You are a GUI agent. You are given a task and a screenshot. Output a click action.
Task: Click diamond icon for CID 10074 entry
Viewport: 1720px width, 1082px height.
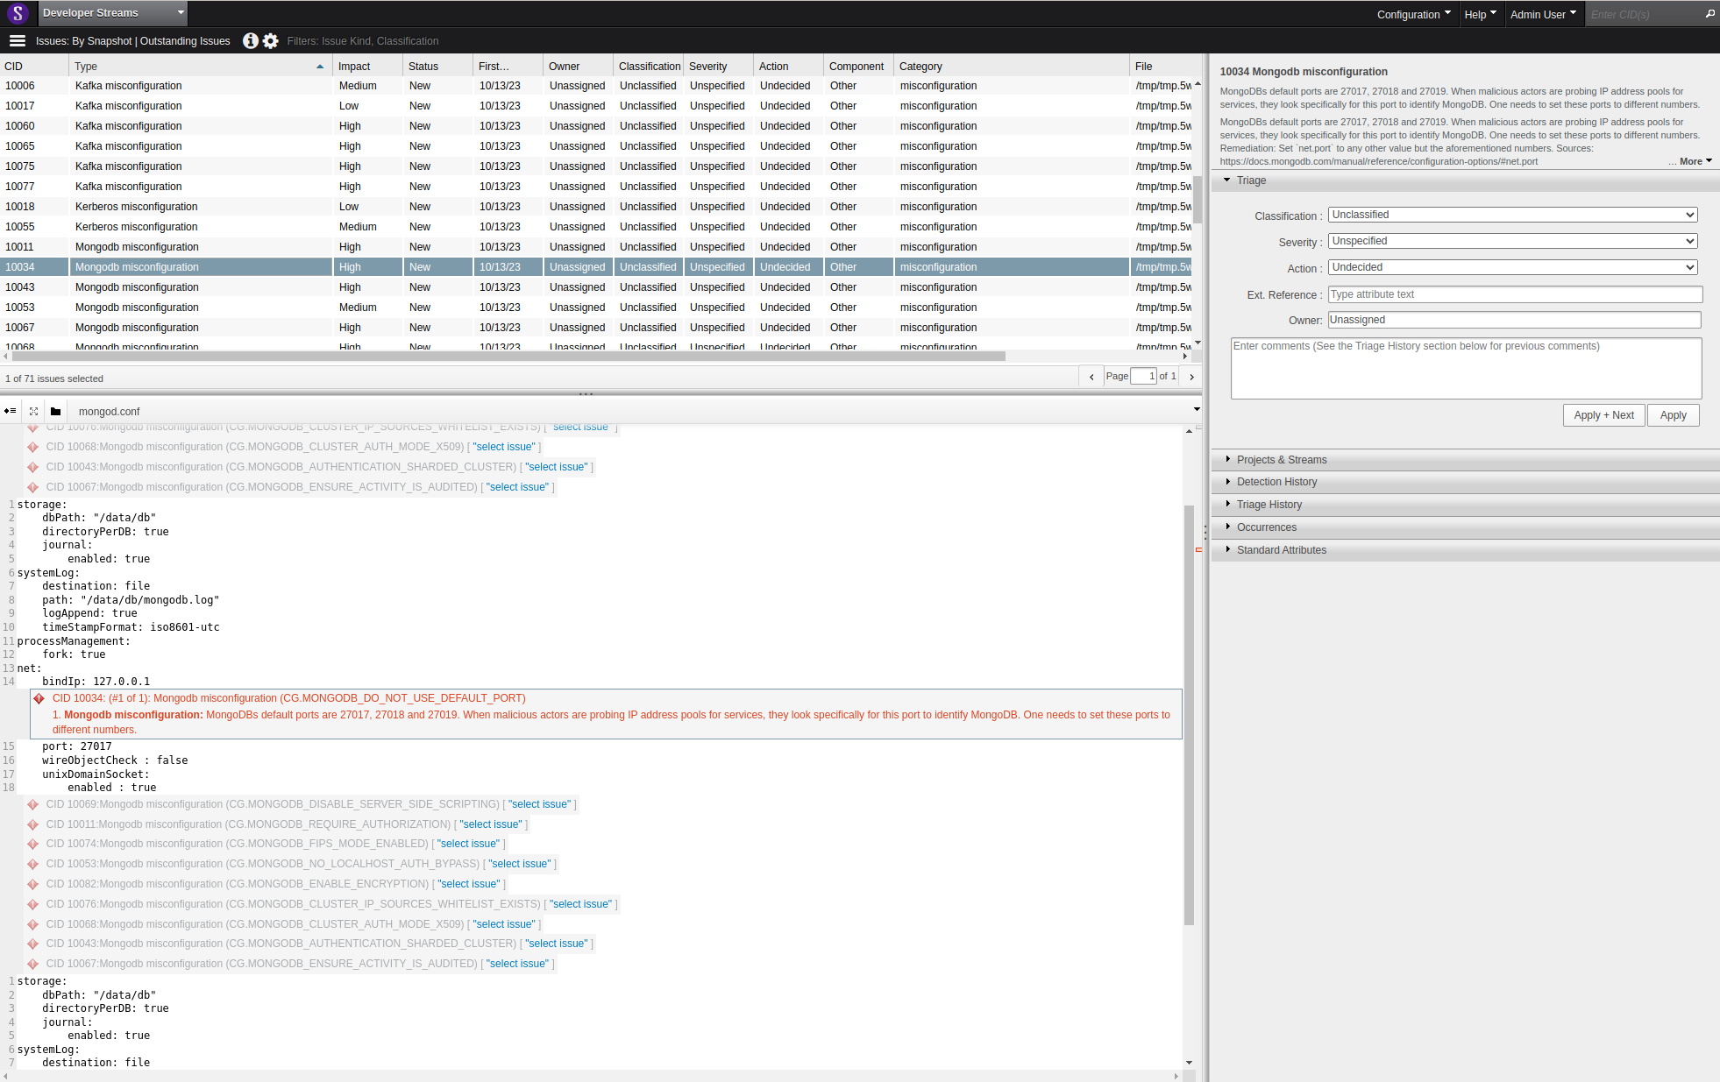[x=32, y=844]
